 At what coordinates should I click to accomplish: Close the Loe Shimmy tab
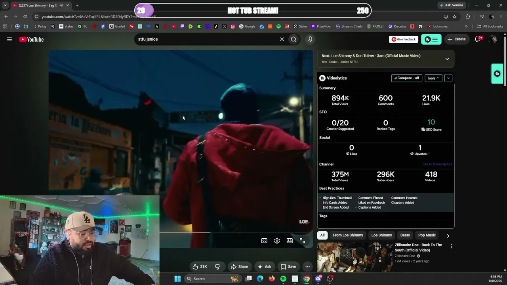(67, 5)
